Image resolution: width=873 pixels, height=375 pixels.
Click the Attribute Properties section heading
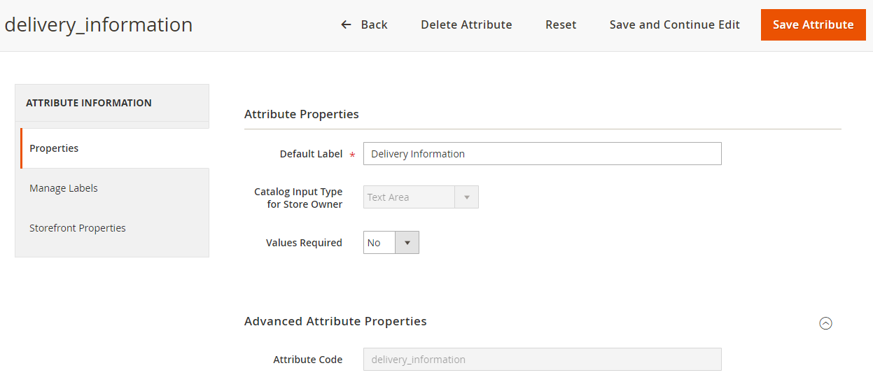(302, 114)
